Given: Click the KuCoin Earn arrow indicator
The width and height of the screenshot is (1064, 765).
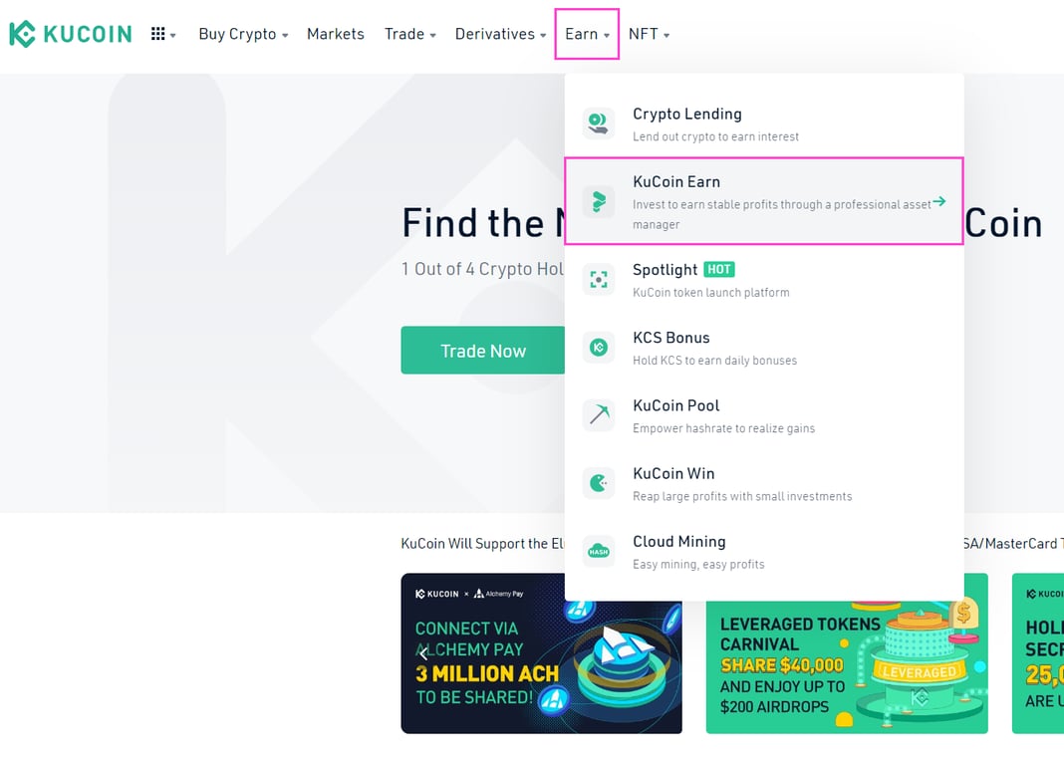Looking at the screenshot, I should pyautogui.click(x=937, y=201).
